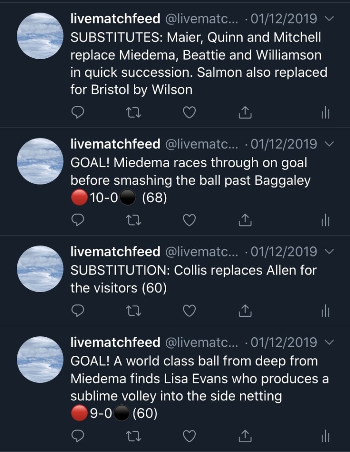The width and height of the screenshot is (350, 452).
Task: Open the SUBSTITUTES tweet options chevron
Action: [329, 19]
